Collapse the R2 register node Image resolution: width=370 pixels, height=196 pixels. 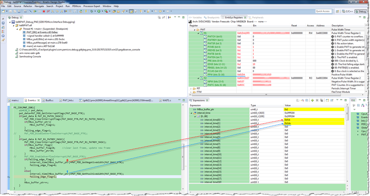198,78
